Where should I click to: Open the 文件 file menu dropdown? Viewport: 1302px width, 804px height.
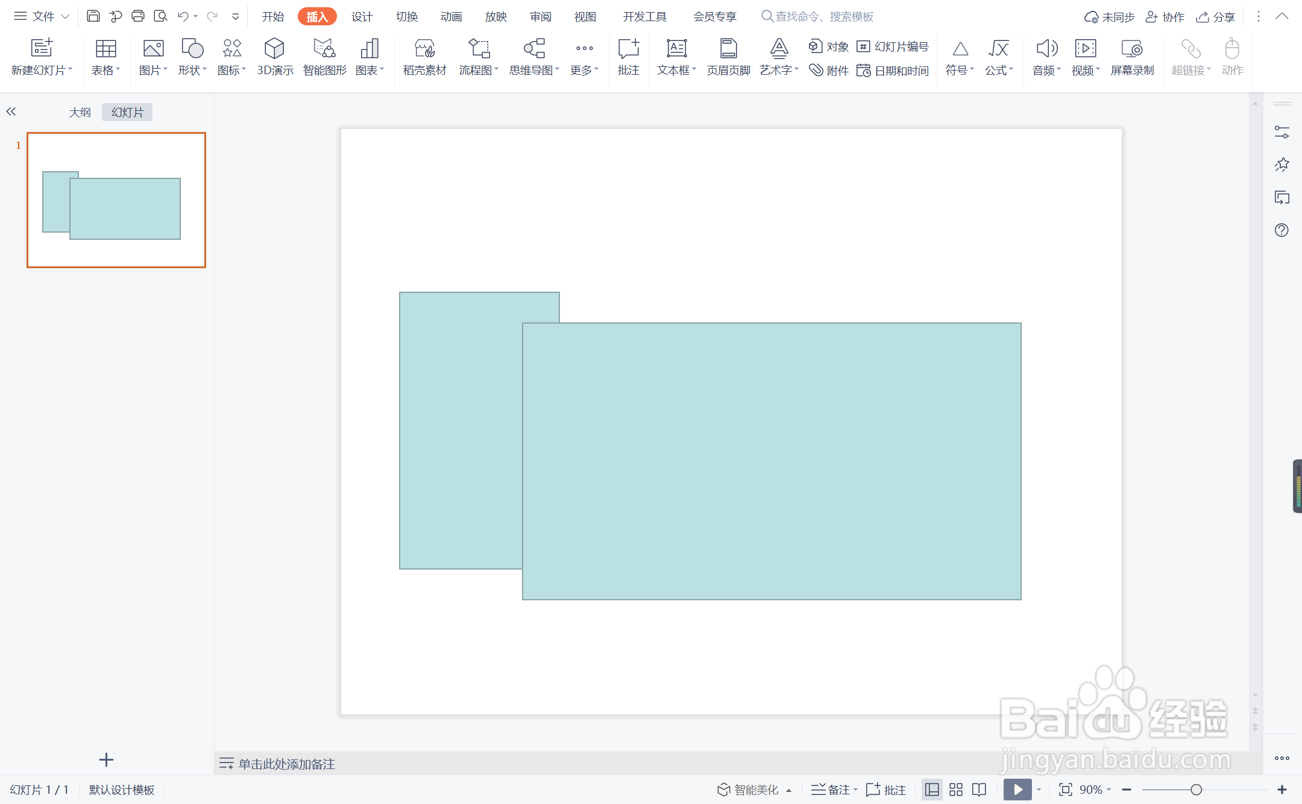[42, 16]
